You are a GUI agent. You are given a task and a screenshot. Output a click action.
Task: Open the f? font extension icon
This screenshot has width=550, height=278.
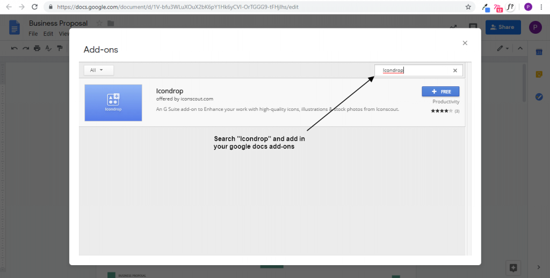coord(510,7)
